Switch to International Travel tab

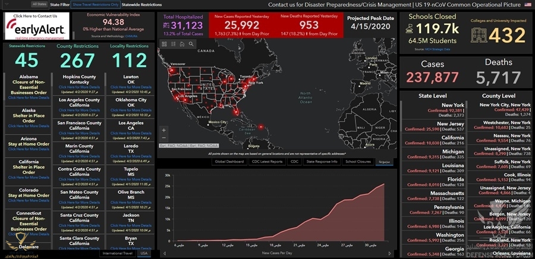118,253
